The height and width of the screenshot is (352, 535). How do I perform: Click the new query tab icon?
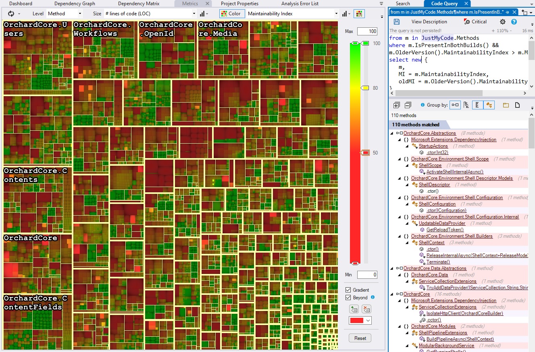524,12
